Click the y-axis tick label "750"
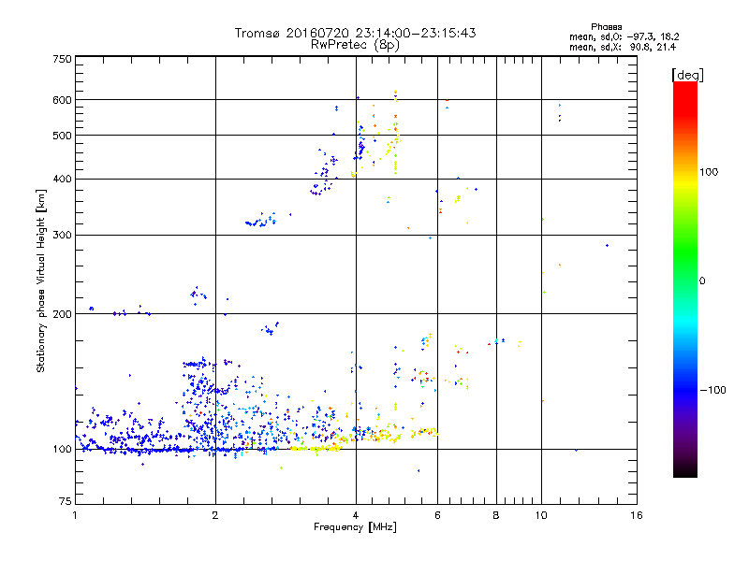749x561 pixels. [x=63, y=59]
